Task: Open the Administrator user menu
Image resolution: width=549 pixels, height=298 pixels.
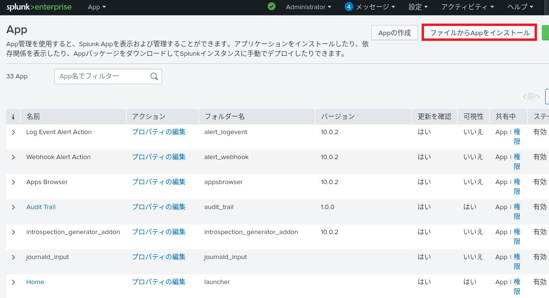Action: pos(308,7)
